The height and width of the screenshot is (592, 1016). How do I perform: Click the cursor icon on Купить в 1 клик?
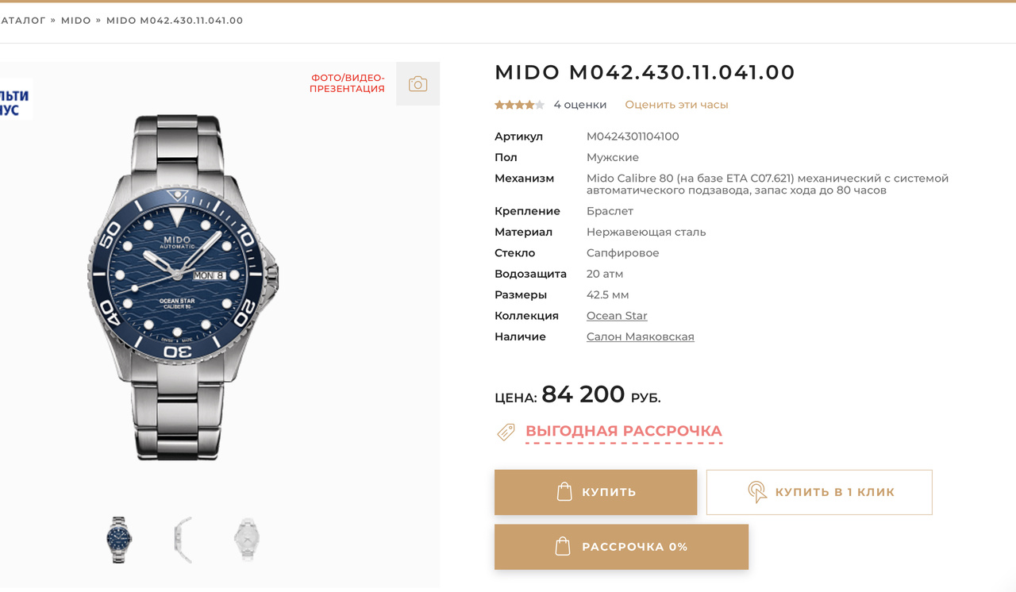click(x=757, y=492)
